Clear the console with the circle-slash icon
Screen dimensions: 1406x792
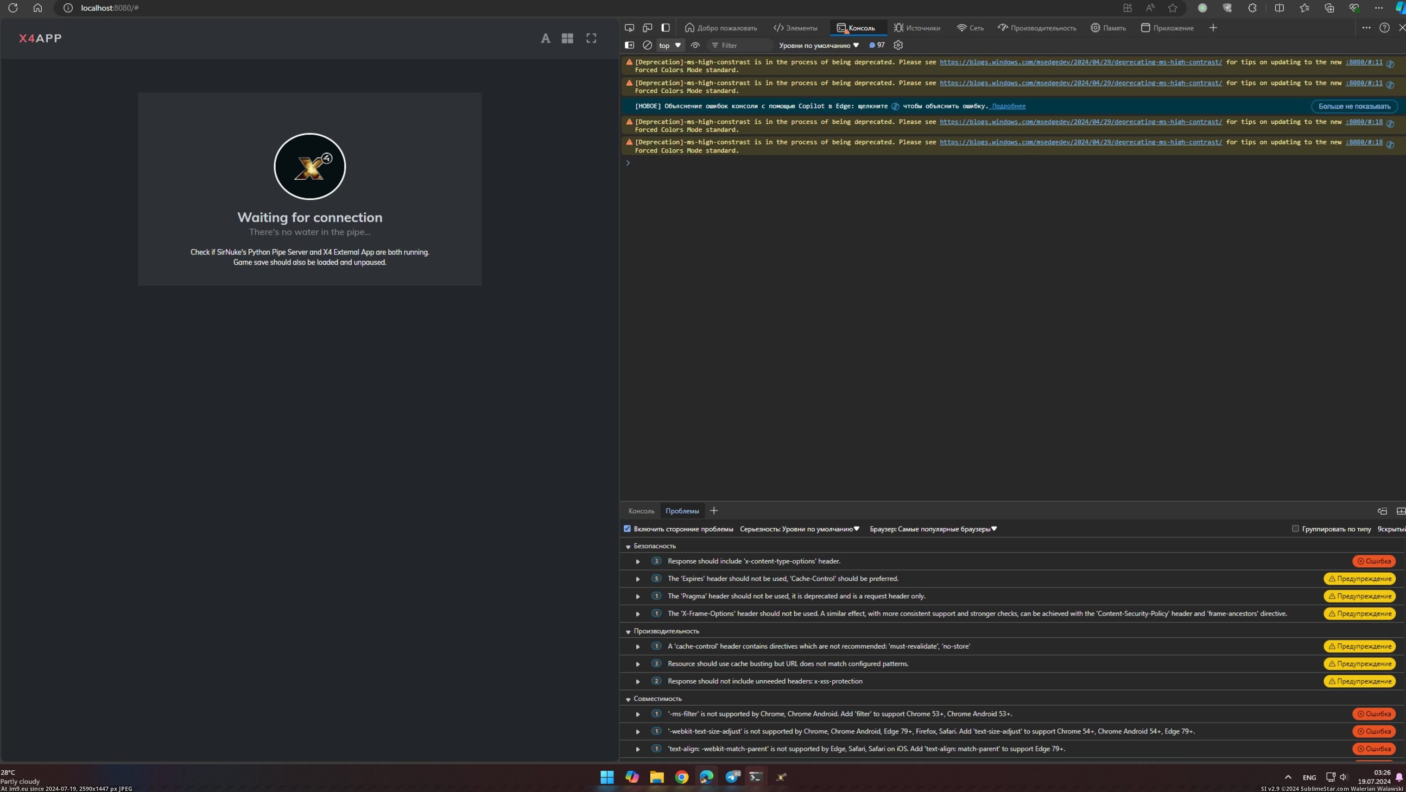pos(647,45)
